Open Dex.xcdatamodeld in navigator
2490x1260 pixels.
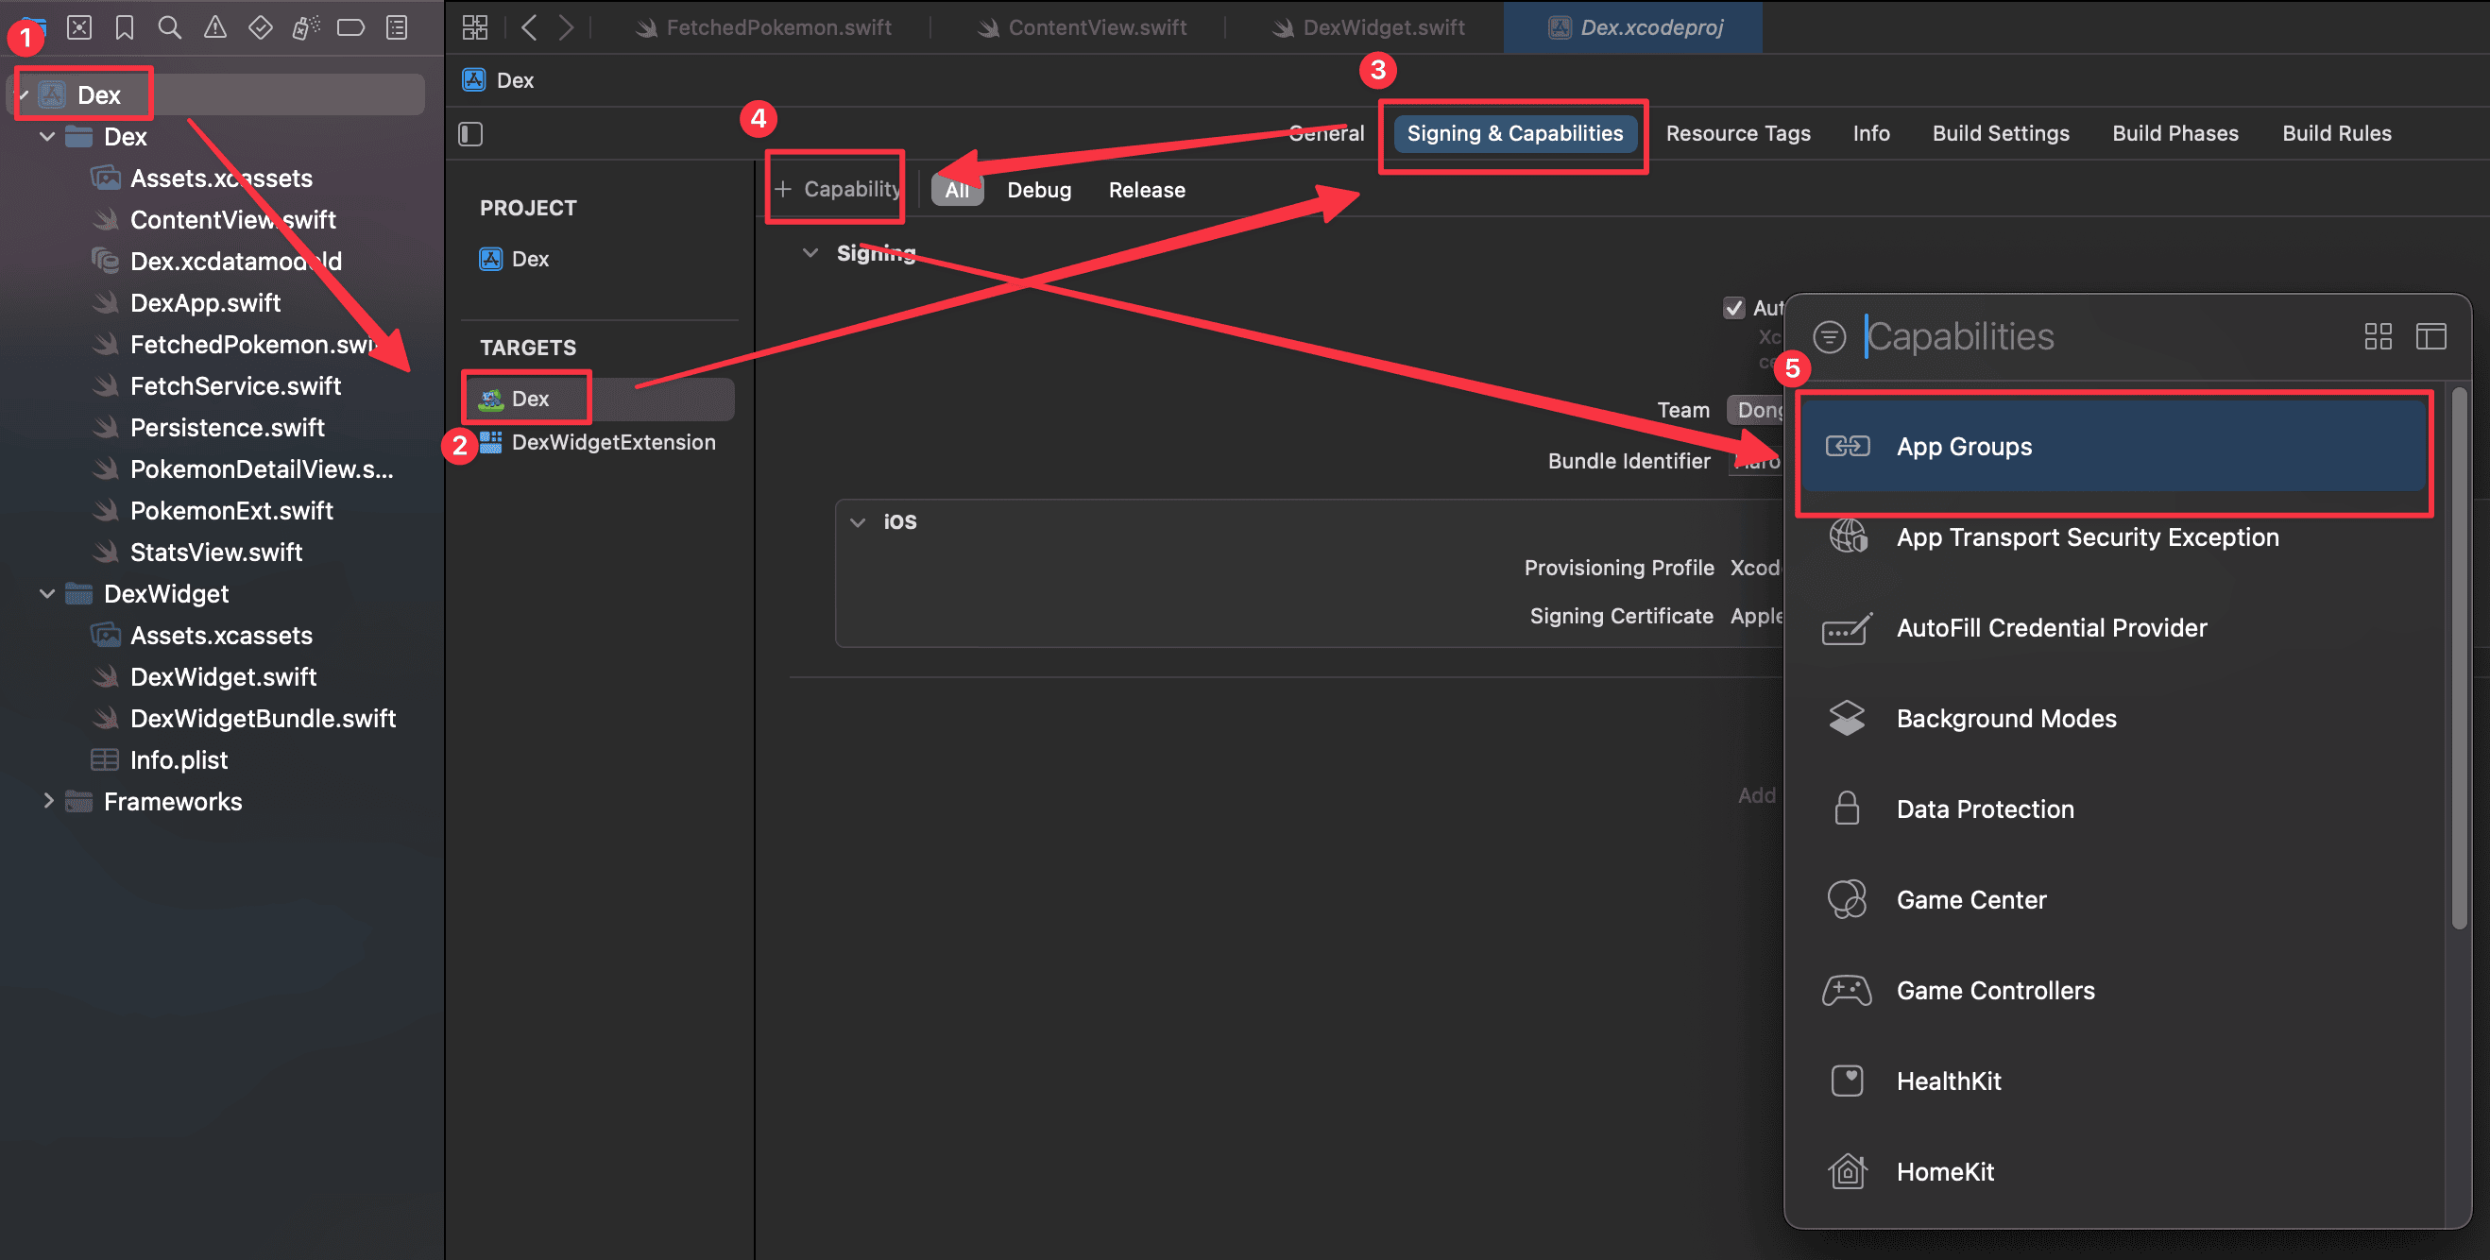click(x=236, y=261)
